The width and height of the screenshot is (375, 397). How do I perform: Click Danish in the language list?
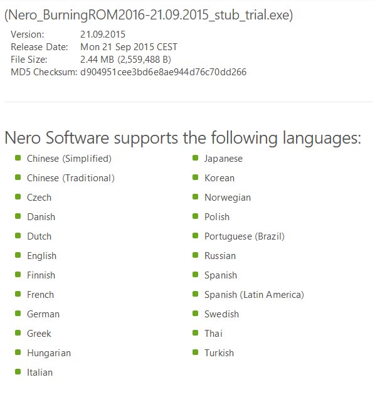point(41,217)
